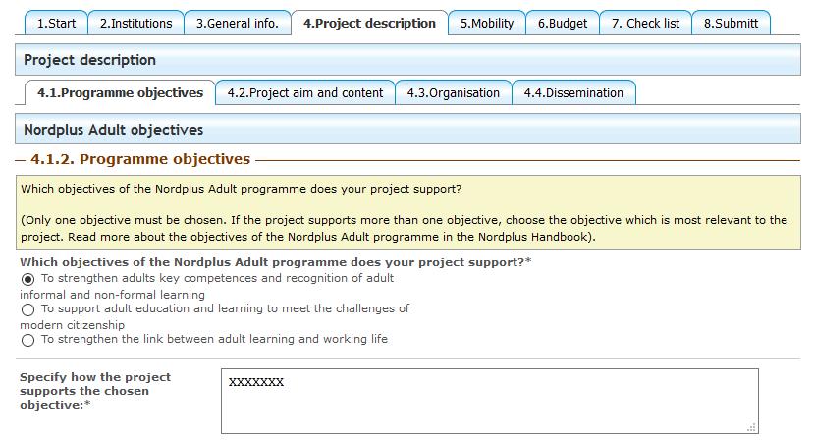Open the 5.Mobility tab
Screen dimensions: 813x447
click(487, 24)
